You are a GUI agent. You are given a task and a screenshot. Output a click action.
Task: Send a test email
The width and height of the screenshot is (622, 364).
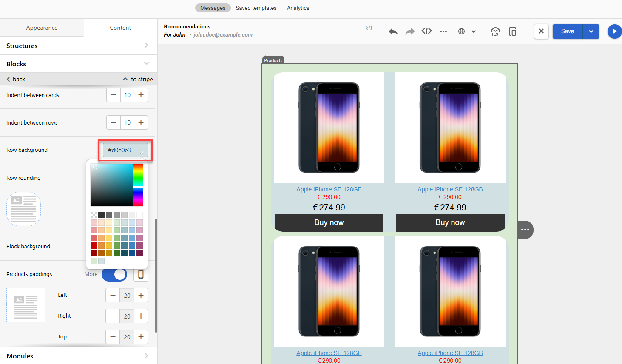[x=496, y=31]
